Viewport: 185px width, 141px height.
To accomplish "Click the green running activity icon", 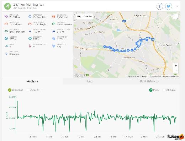I will [x=7, y=6].
